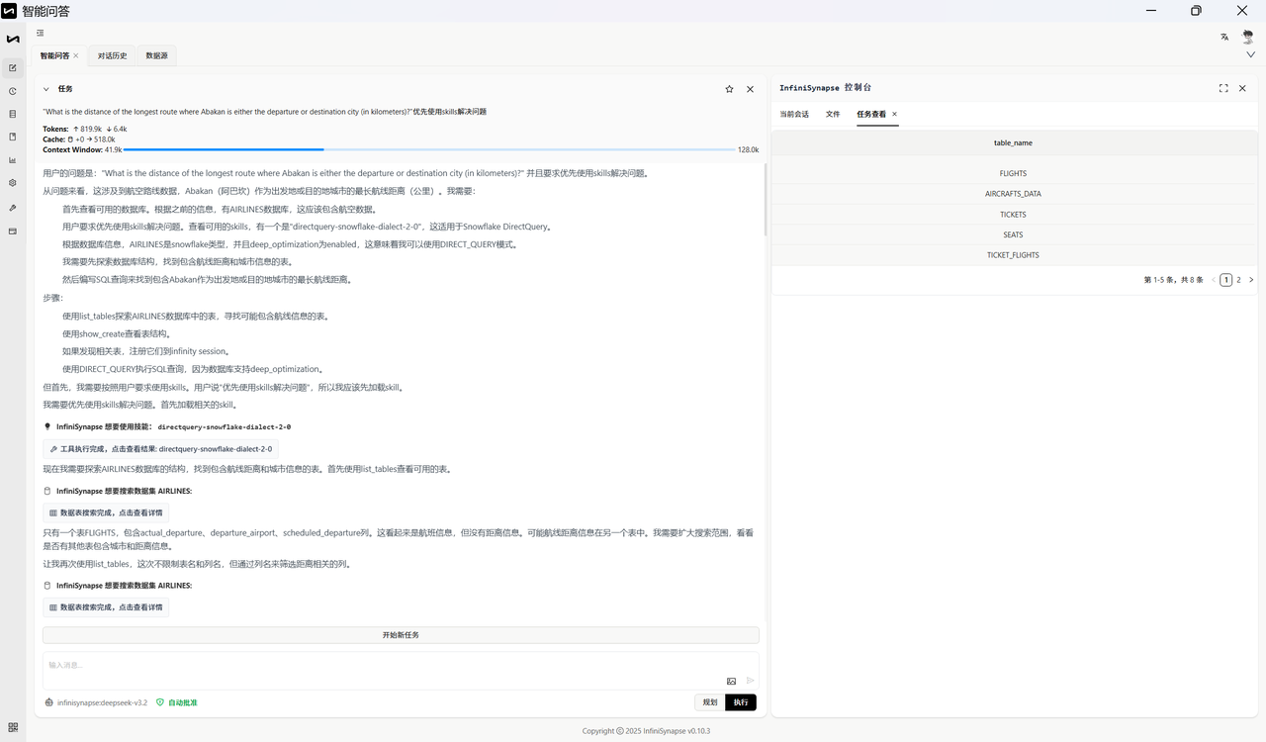Toggle the 自动批准 auto-approve option
This screenshot has height=742, width=1266.
pyautogui.click(x=177, y=702)
